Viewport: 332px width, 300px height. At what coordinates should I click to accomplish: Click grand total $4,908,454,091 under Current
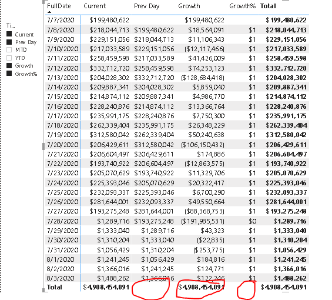106,287
